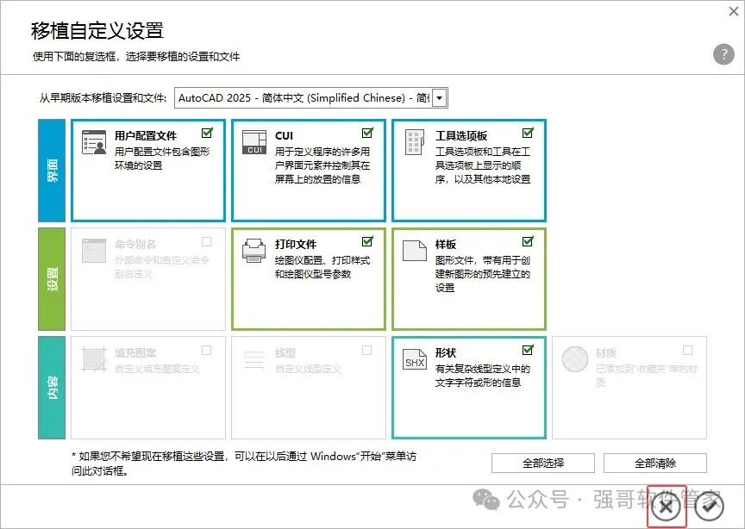Select the 界面 category tab

coord(52,171)
